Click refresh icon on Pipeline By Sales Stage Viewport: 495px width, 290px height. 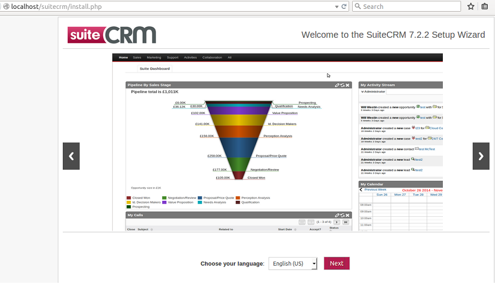click(x=342, y=85)
